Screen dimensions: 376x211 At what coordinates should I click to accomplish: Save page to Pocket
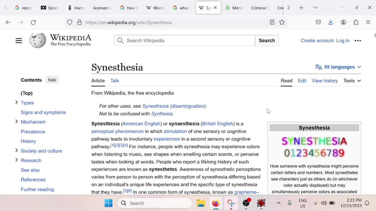click(x=318, y=22)
